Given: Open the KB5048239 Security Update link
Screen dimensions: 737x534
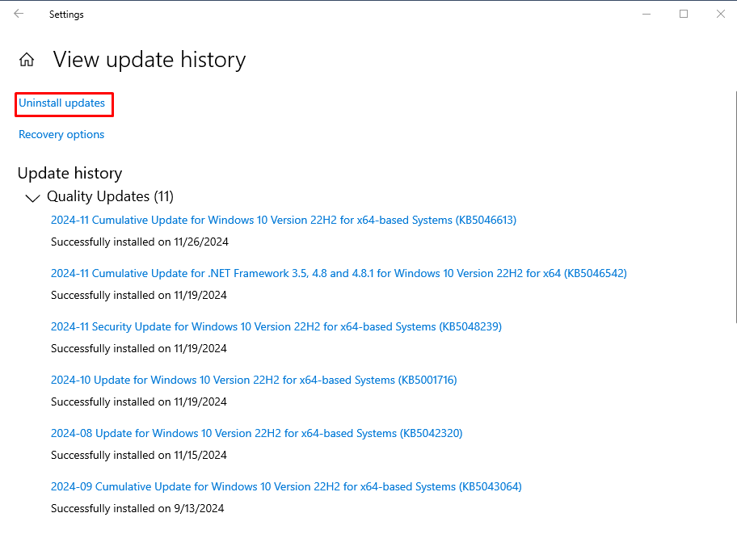Looking at the screenshot, I should (x=276, y=326).
